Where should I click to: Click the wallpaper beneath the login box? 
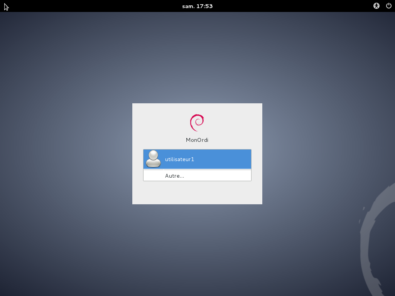click(197, 251)
